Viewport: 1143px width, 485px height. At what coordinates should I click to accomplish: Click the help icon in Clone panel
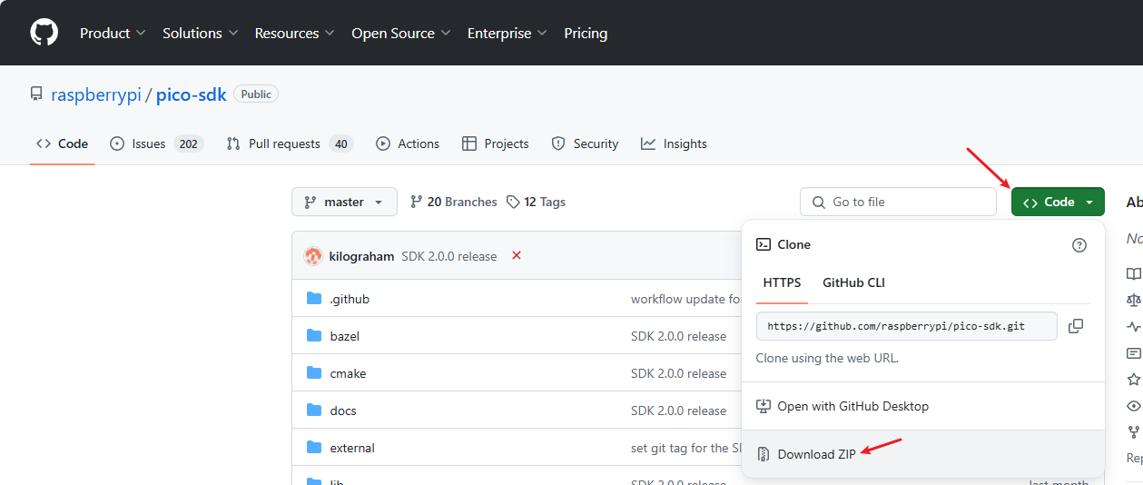click(x=1079, y=245)
